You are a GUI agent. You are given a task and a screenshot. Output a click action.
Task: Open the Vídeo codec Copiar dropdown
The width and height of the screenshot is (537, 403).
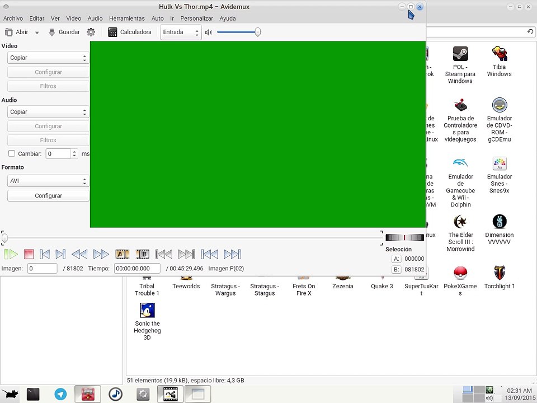click(x=48, y=58)
